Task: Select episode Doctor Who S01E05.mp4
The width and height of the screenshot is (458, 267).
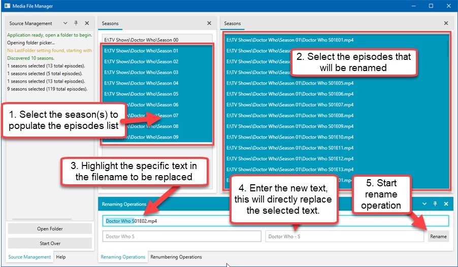Action: tap(337, 83)
